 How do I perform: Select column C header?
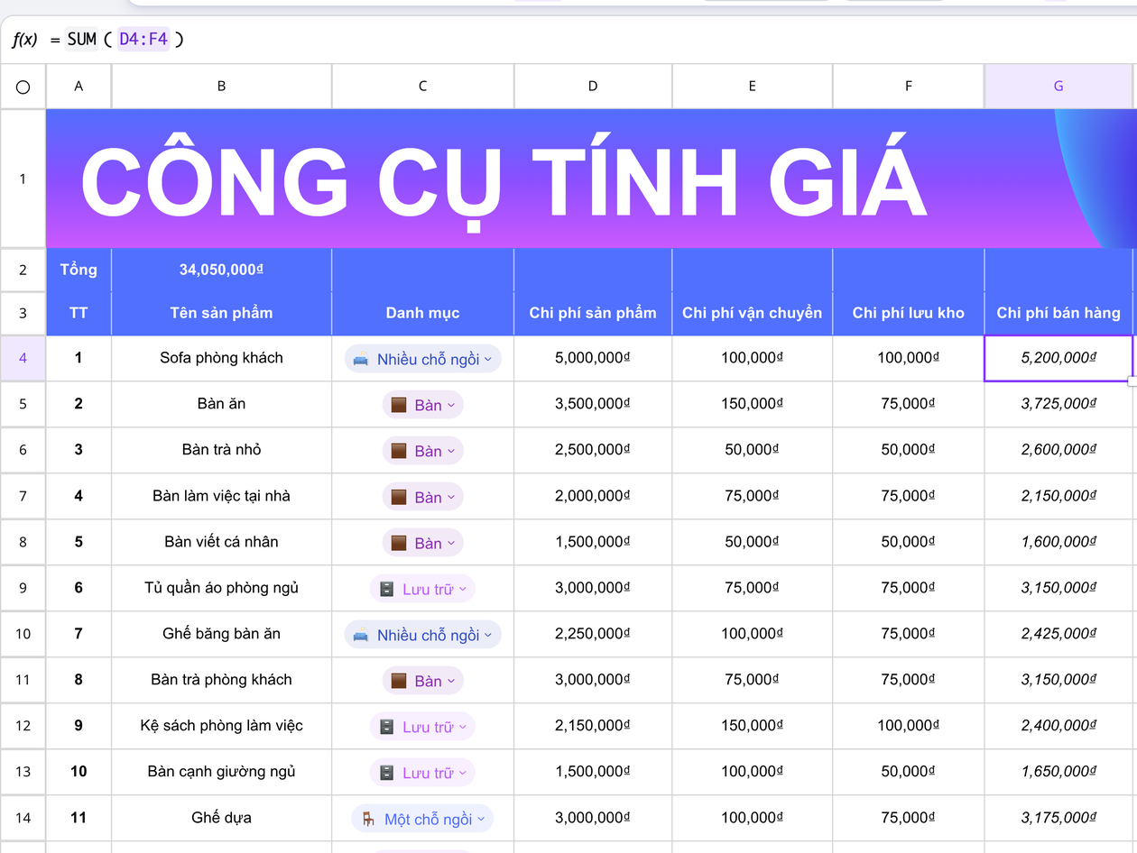point(423,87)
